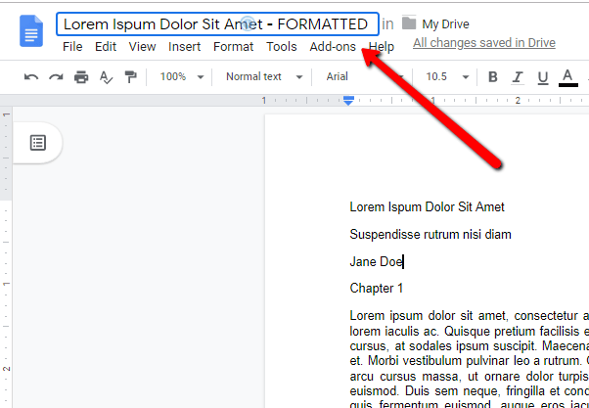589x408 pixels.
Task: Open the Edit menu
Action: (x=106, y=47)
